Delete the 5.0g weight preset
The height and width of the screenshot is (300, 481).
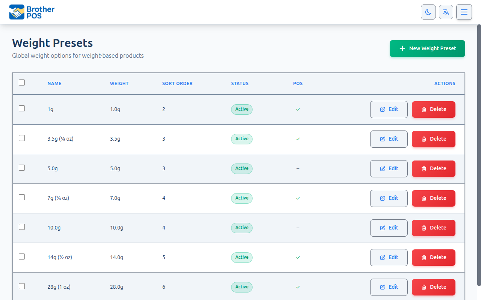point(433,168)
